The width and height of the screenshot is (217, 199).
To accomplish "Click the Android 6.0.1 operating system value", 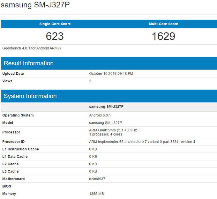I will (100, 115).
